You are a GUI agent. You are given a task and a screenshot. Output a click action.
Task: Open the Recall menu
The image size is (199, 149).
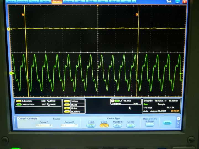pos(114,1)
